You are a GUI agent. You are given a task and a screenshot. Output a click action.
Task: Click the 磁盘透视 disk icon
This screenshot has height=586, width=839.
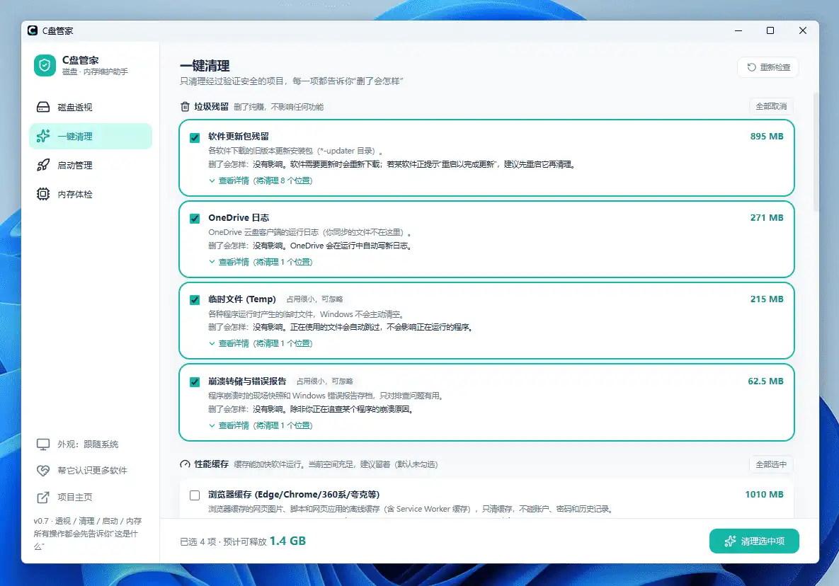coord(43,107)
